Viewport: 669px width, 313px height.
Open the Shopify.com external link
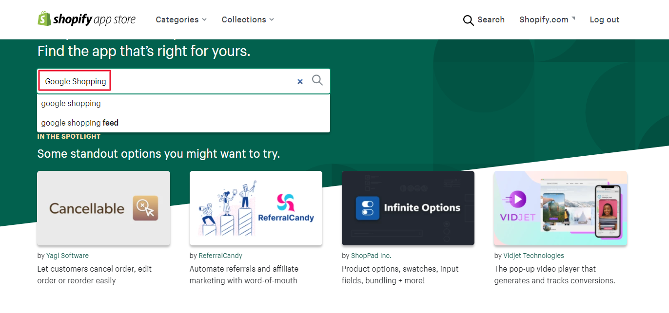[x=547, y=19]
